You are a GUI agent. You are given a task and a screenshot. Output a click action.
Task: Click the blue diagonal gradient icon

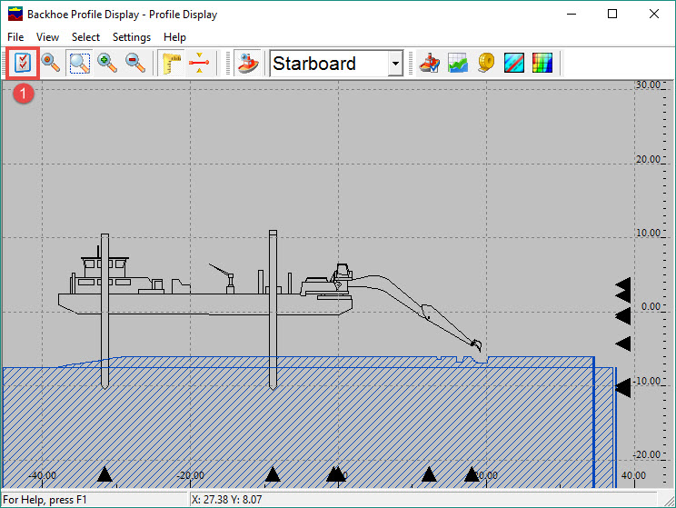[x=514, y=64]
